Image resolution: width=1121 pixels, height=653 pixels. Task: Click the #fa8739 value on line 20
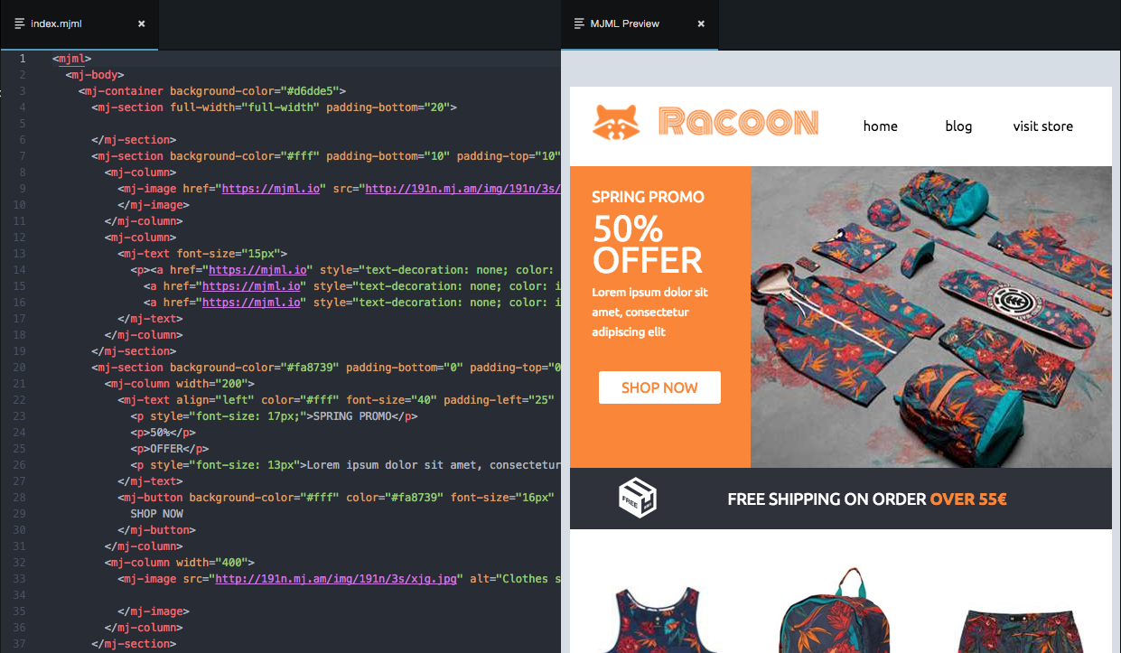tap(309, 368)
